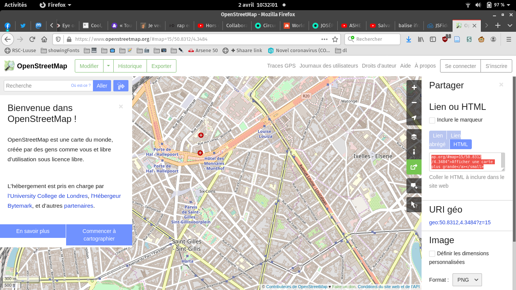This screenshot has width=516, height=290.
Task: Open the site tracking protection shield
Action: pyautogui.click(x=58, y=39)
